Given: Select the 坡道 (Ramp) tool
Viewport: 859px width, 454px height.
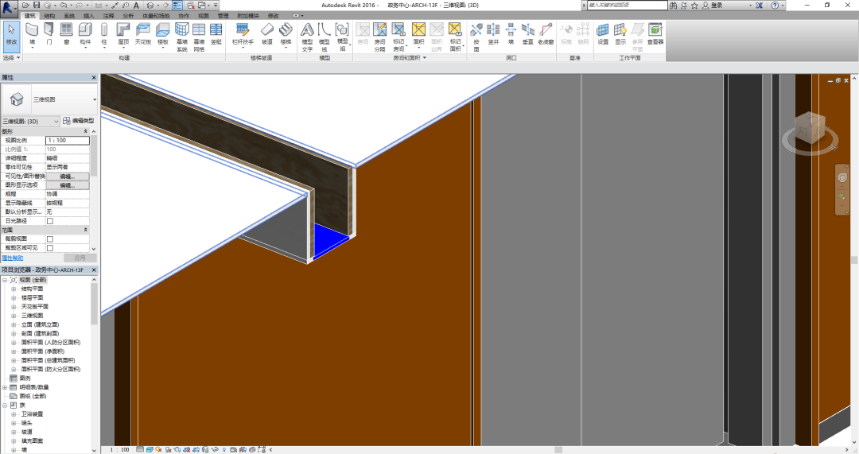Looking at the screenshot, I should point(266,34).
